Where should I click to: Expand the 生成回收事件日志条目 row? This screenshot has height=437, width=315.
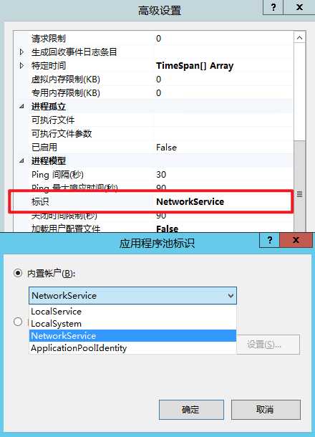pyautogui.click(x=21, y=52)
